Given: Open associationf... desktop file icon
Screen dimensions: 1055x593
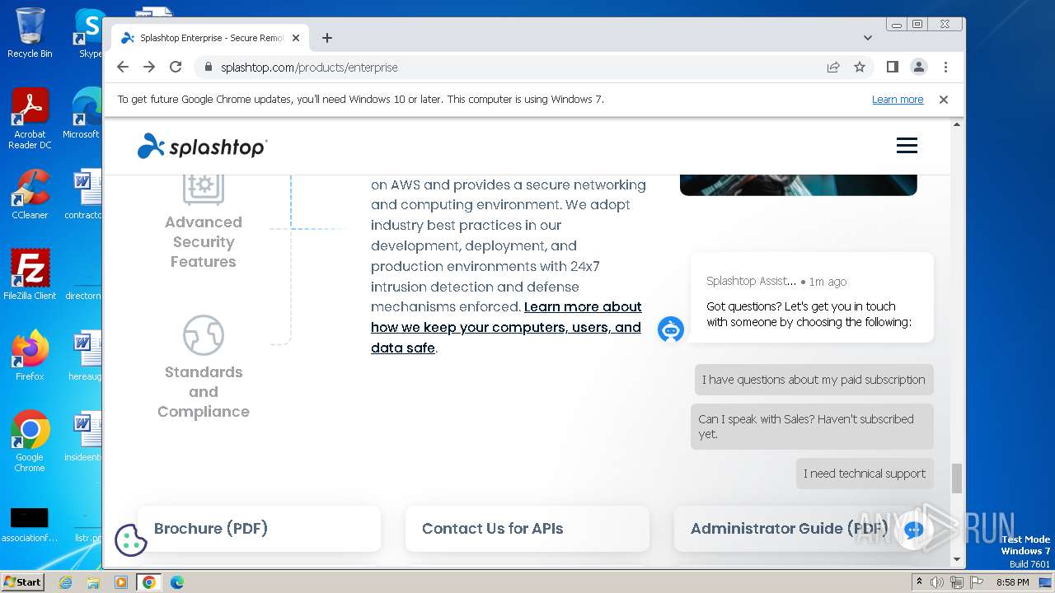Looking at the screenshot, I should click(30, 525).
